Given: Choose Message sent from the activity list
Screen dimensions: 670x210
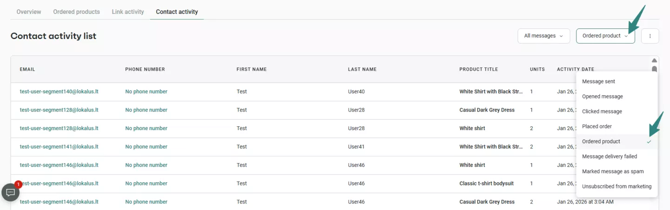Looking at the screenshot, I should coord(598,81).
